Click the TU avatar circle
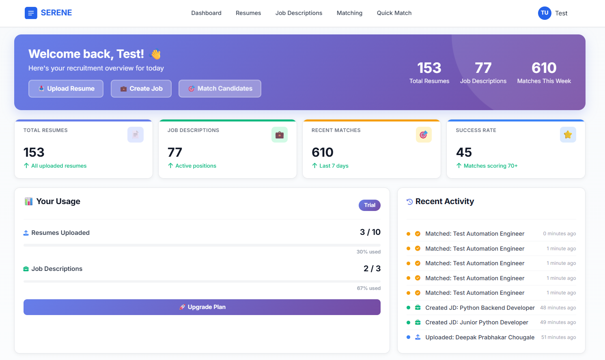Image resolution: width=605 pixels, height=360 pixels. pyautogui.click(x=544, y=13)
